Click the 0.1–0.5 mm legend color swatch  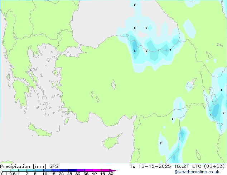[x=6, y=170]
